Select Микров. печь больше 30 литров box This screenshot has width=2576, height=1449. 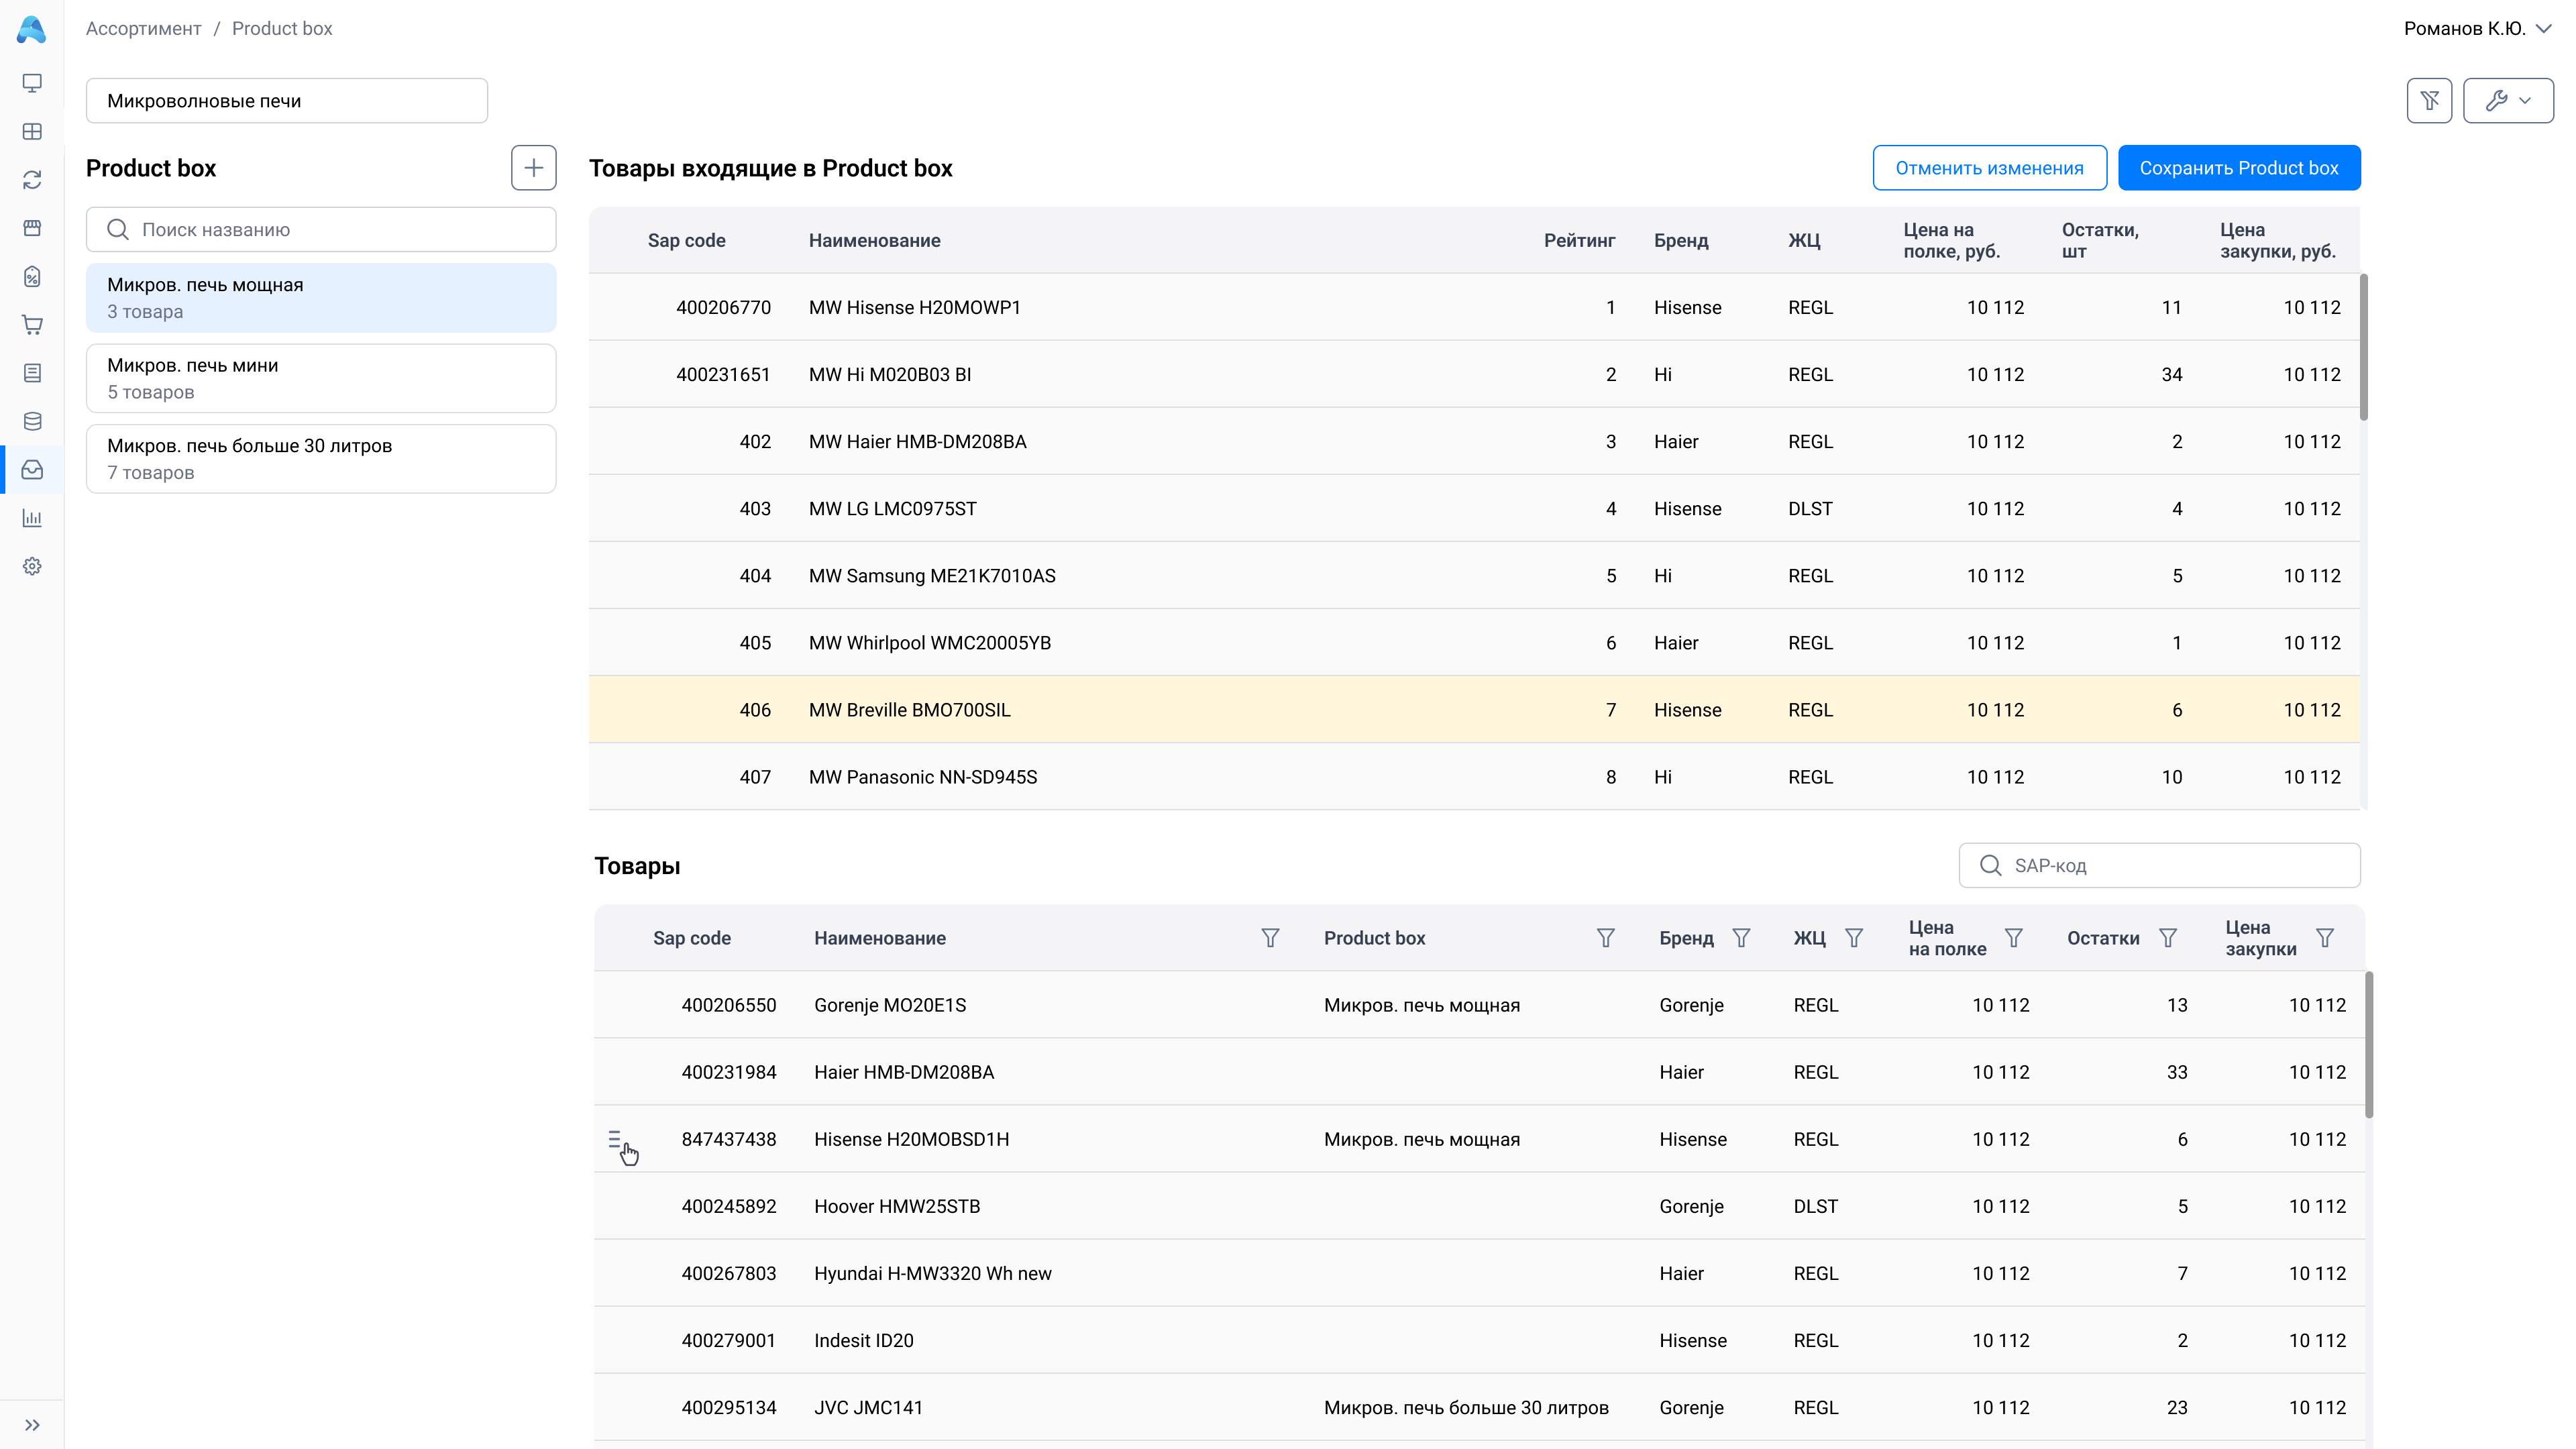pos(321,459)
